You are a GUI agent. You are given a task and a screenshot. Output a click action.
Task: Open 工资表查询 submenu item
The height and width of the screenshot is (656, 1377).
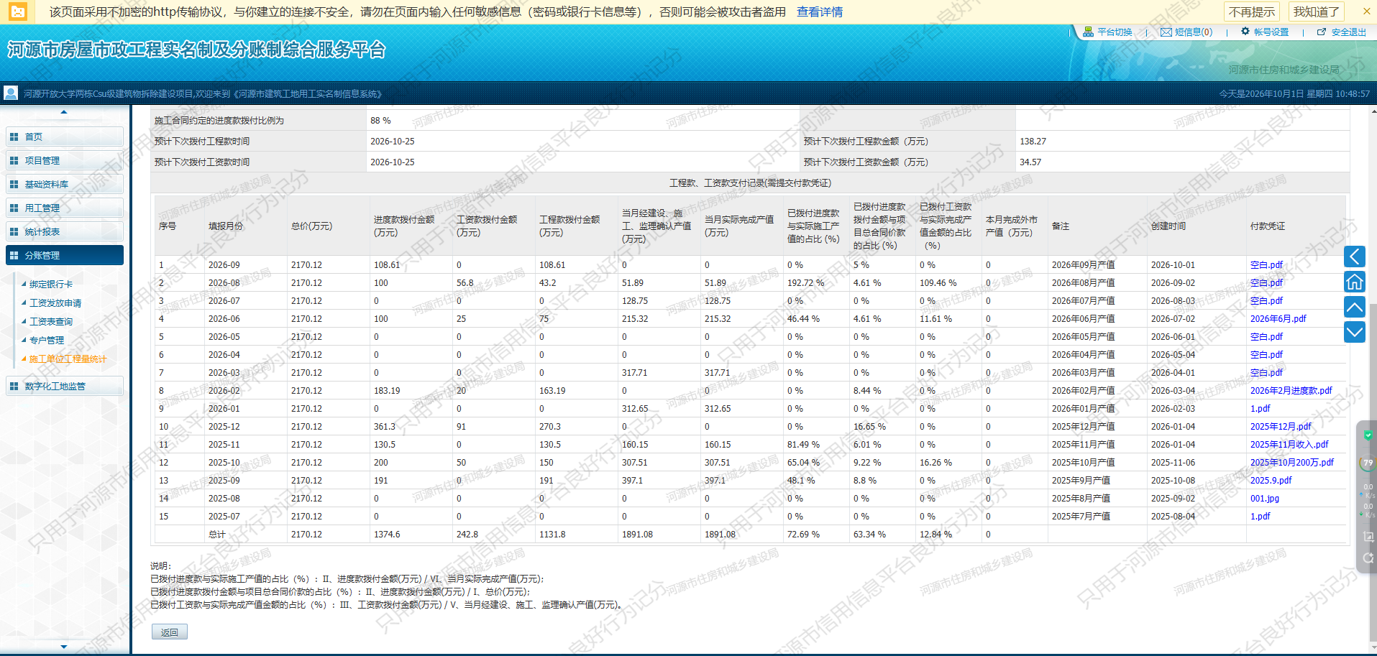(x=50, y=322)
